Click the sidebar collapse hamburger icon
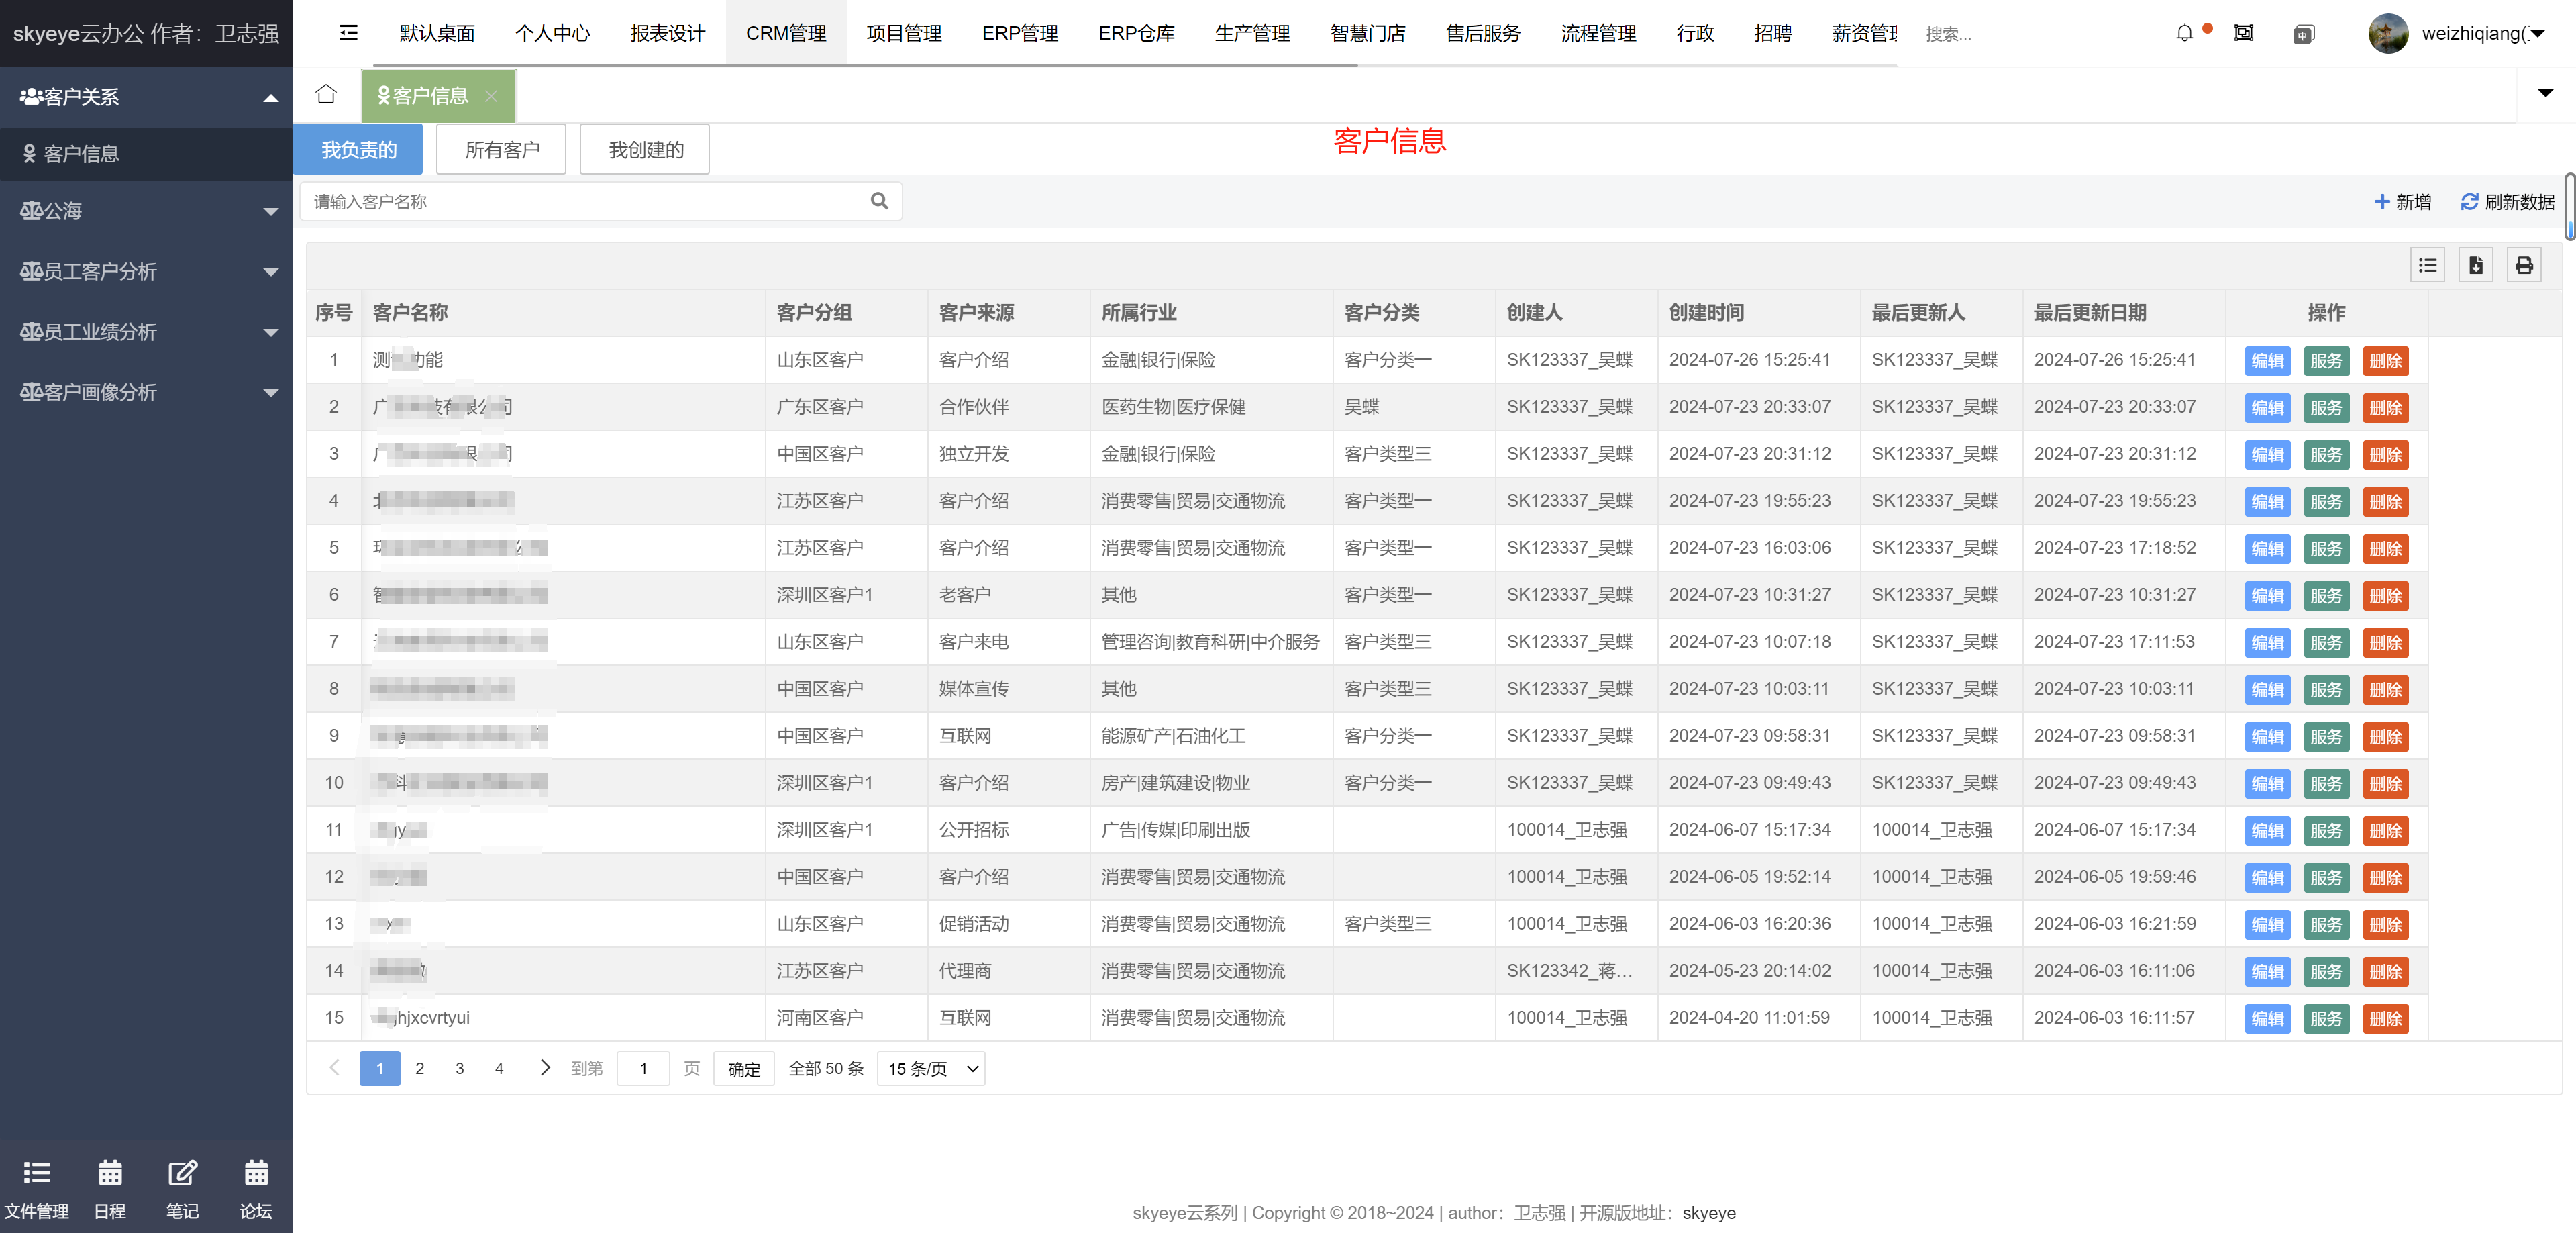 tap(348, 33)
